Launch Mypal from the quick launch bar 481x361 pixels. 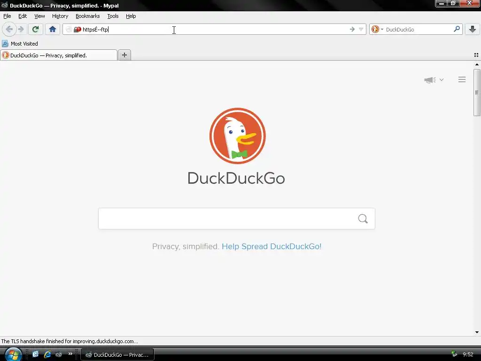pyautogui.click(x=59, y=354)
